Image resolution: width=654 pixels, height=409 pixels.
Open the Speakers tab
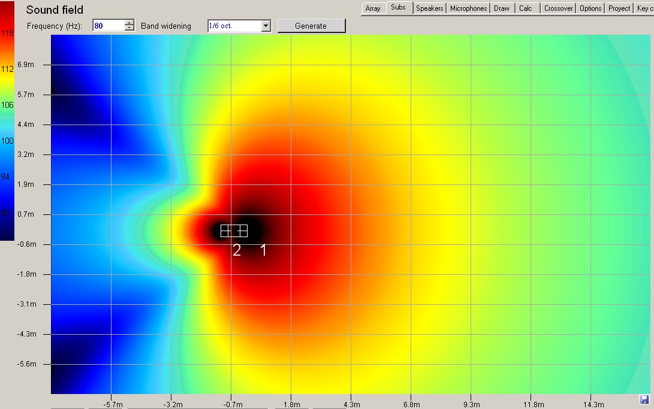(x=430, y=8)
